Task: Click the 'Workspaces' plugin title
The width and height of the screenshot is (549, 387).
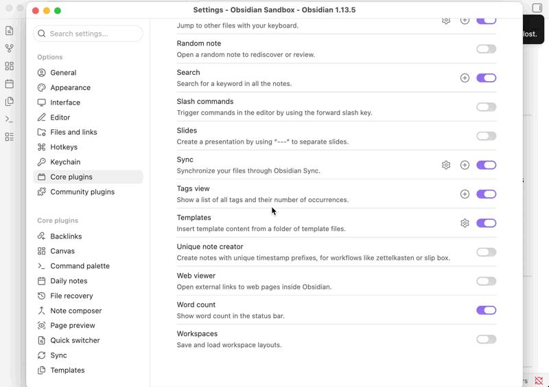Action: [197, 333]
